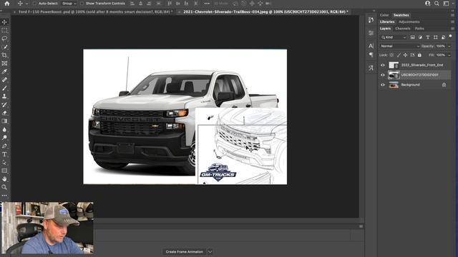
Task: Select the Brush tool
Action: (x=4, y=88)
